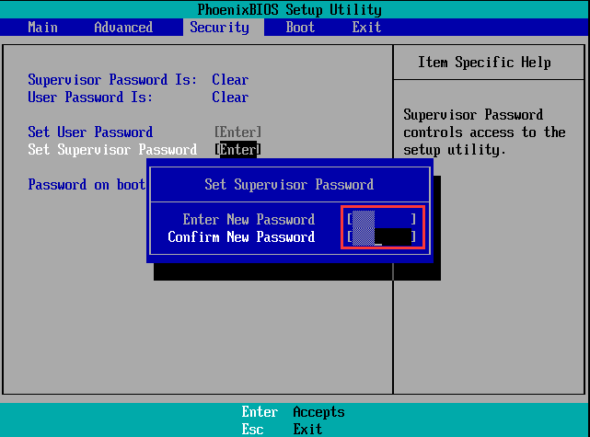The image size is (590, 437).
Task: Select the Set Supervisor Password option
Action: point(112,150)
